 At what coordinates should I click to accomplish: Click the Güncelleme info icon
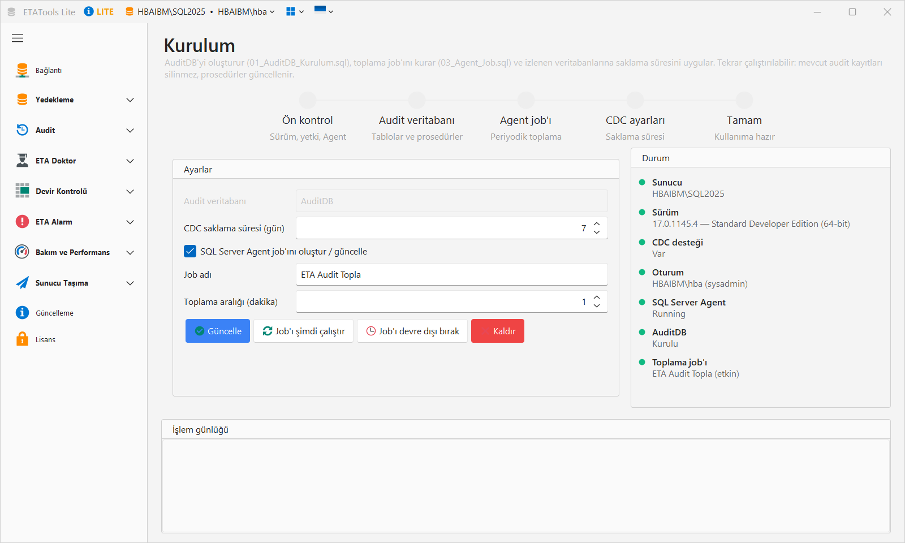click(22, 313)
